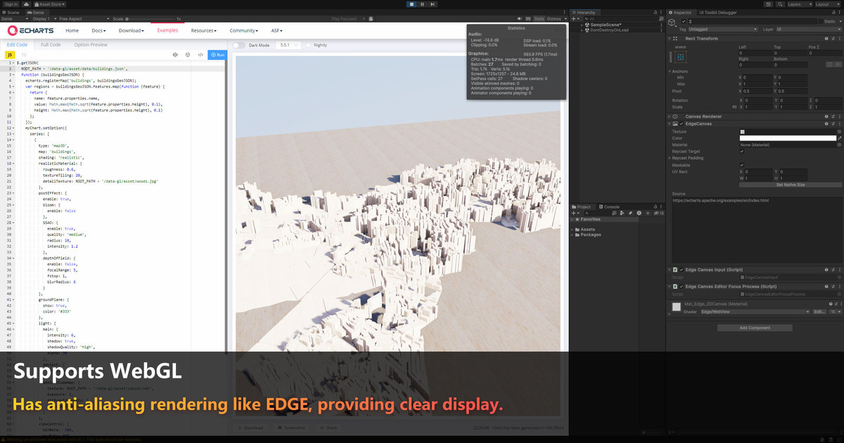Screen dimensions: 844x443
Task: Toggle the GameObject active checkbox
Action: [684, 22]
